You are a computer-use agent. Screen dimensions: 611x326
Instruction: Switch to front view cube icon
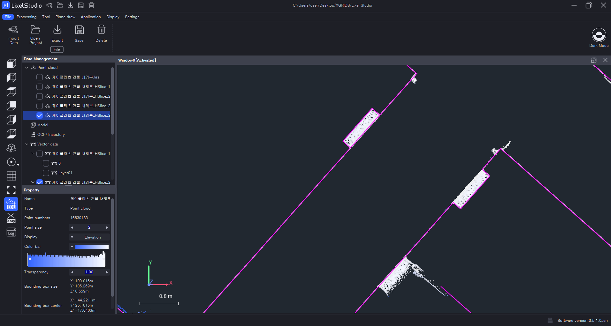(x=11, y=64)
